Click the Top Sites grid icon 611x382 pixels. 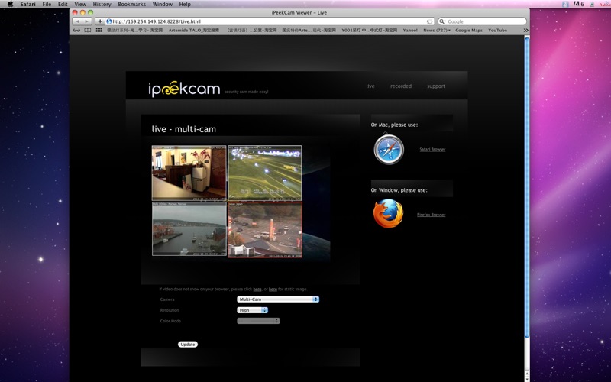point(99,31)
